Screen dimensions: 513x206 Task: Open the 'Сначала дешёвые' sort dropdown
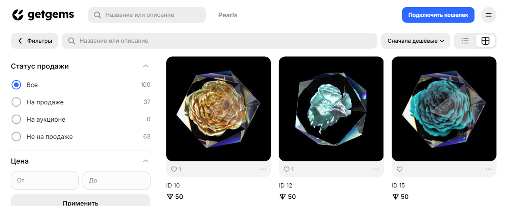(415, 41)
